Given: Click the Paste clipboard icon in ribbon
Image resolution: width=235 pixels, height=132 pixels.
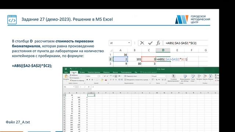Looking at the screenshot, I should [66, 77].
